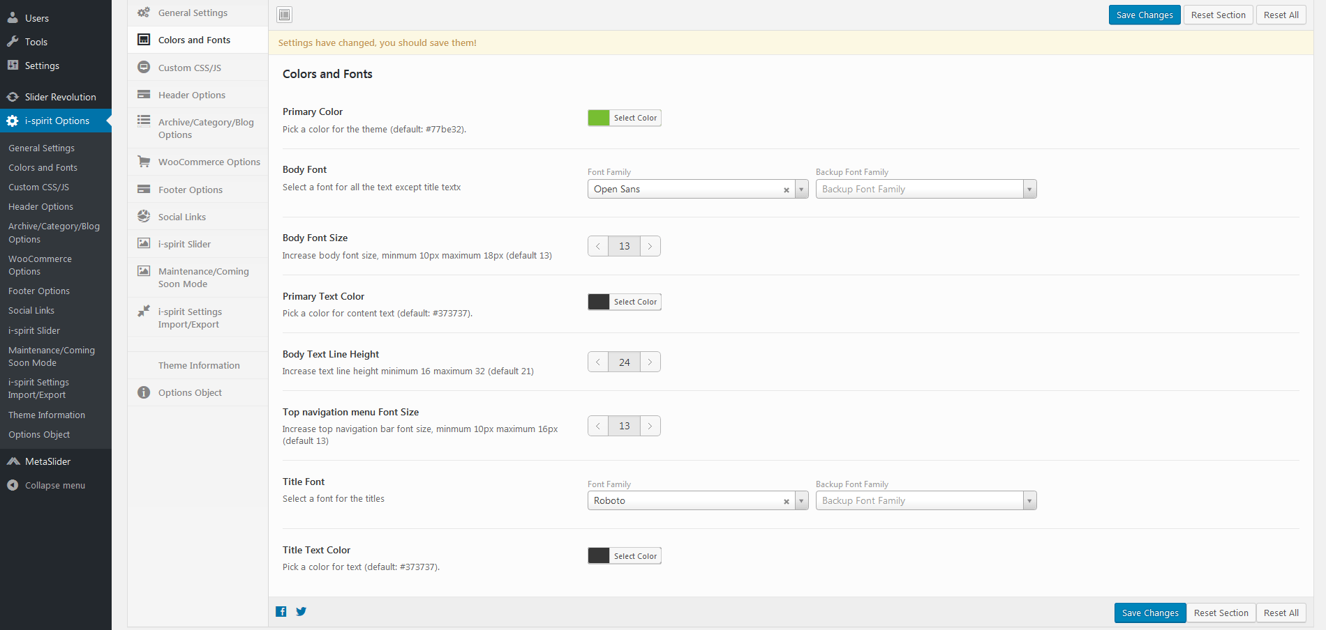Clear the Open Sans body font selection

click(x=787, y=190)
